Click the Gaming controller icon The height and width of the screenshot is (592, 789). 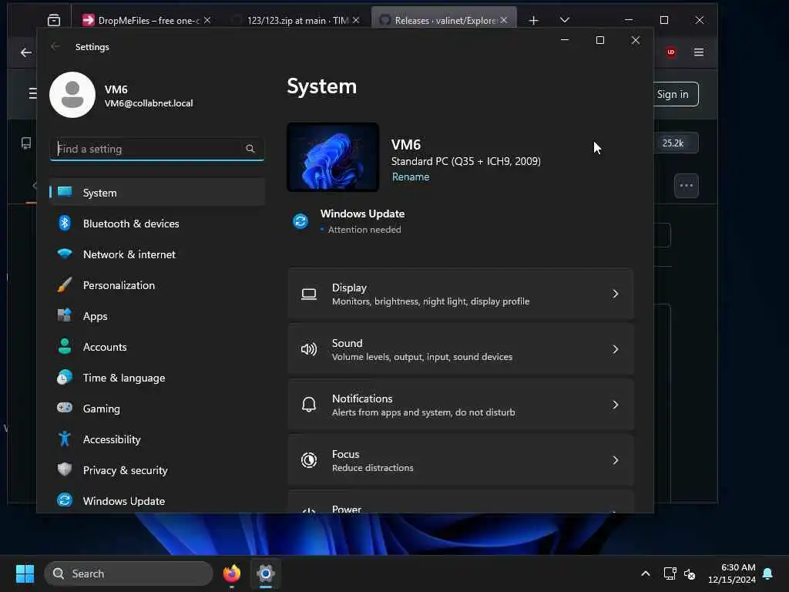pos(65,408)
